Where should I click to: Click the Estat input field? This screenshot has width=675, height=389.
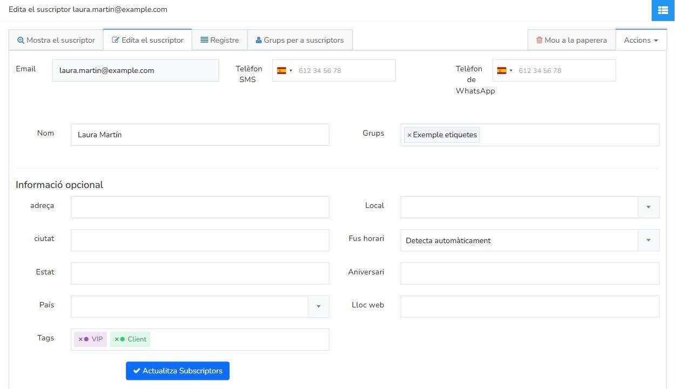click(200, 273)
